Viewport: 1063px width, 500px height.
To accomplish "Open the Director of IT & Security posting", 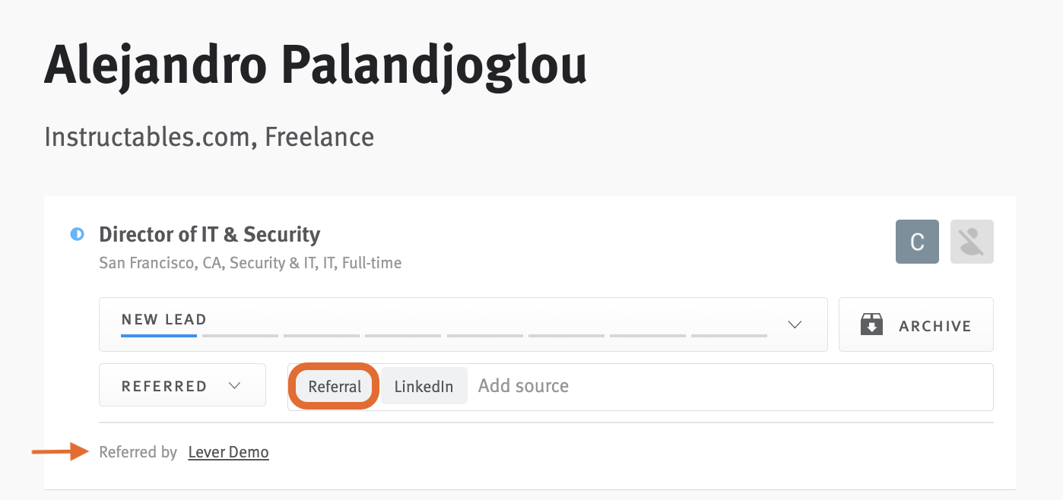I will pyautogui.click(x=210, y=234).
